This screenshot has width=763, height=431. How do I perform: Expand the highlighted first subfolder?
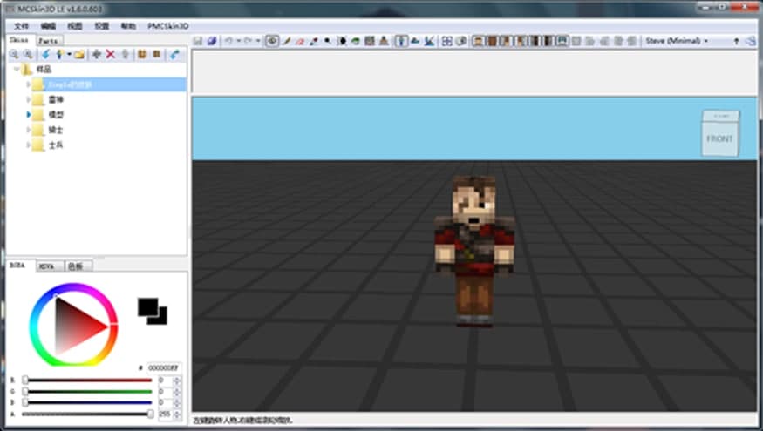coord(28,84)
